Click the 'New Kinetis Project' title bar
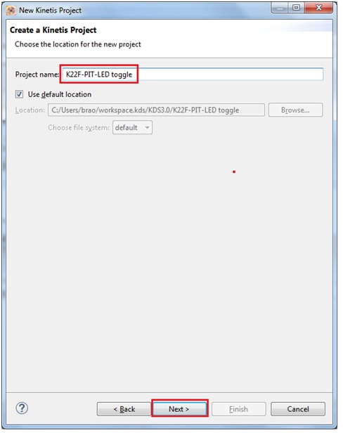The width and height of the screenshot is (343, 433). (x=50, y=11)
